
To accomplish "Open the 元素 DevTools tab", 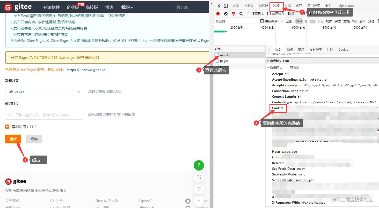I will click(x=236, y=6).
